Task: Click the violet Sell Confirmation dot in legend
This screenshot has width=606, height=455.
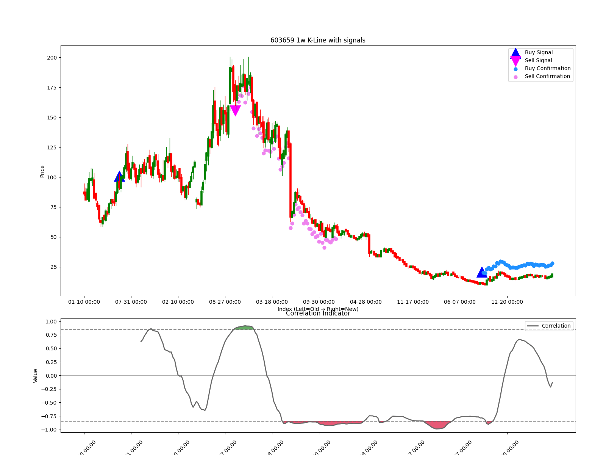Action: [515, 77]
